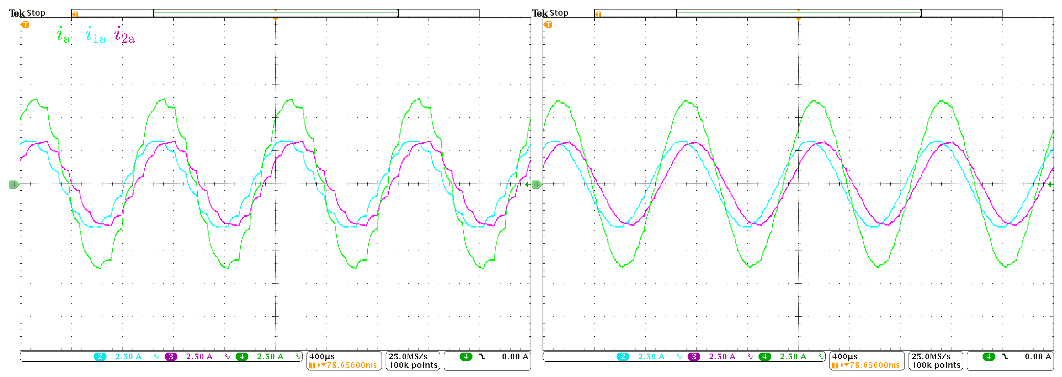Image resolution: width=1062 pixels, height=377 pixels.
Task: Click channel 2 badge in left scope readout
Action: pos(100,357)
